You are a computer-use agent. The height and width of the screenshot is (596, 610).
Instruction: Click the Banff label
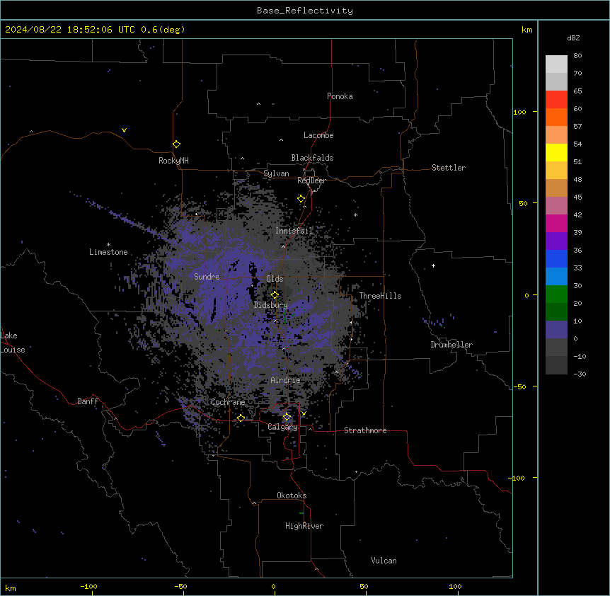click(x=88, y=401)
